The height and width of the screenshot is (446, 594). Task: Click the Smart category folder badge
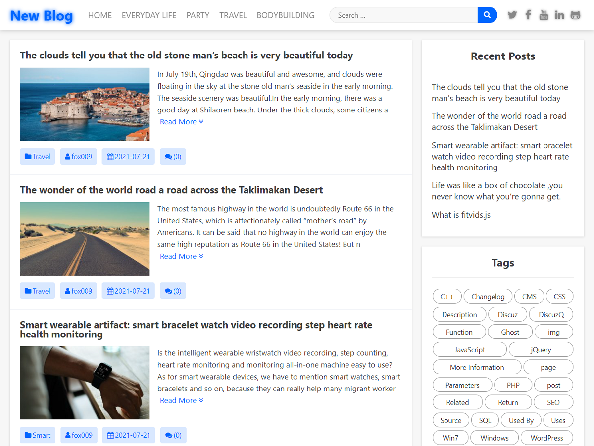click(x=38, y=435)
